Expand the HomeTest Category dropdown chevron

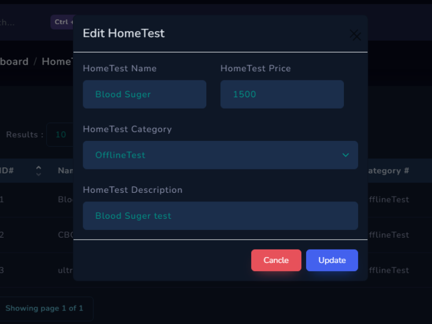(346, 156)
